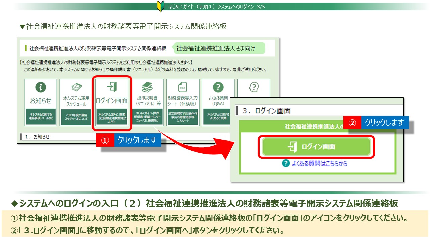Click the 1. お知らせ section heading
This screenshot has width=430, height=242.
pos(37,137)
